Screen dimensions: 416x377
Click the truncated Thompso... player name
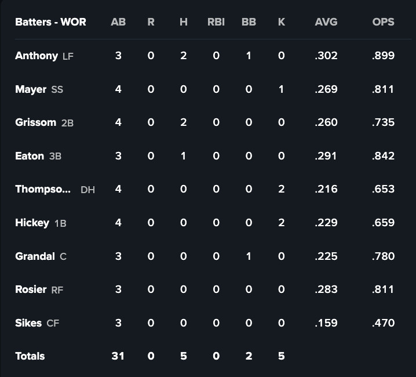43,189
